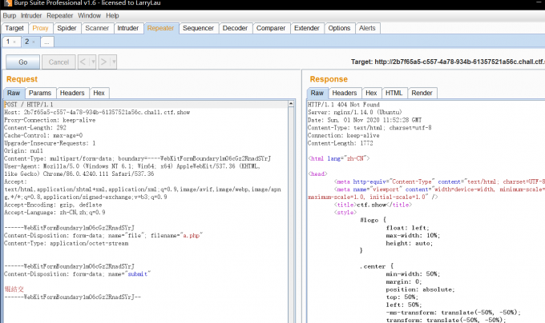Select the Request Raw tab
Viewport: 545px width, 323px height.
coord(14,93)
